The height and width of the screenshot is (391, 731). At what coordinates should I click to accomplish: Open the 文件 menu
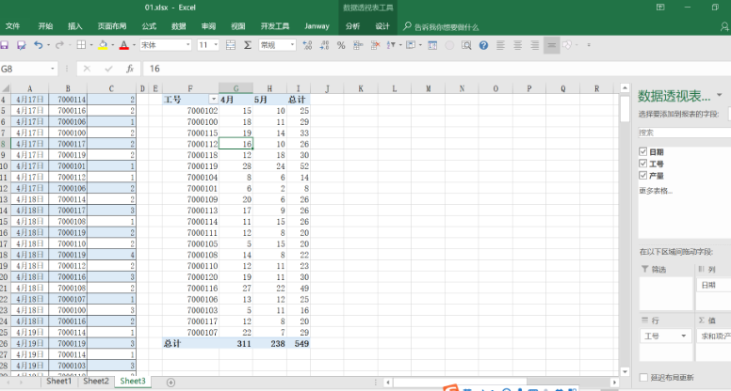click(x=12, y=26)
